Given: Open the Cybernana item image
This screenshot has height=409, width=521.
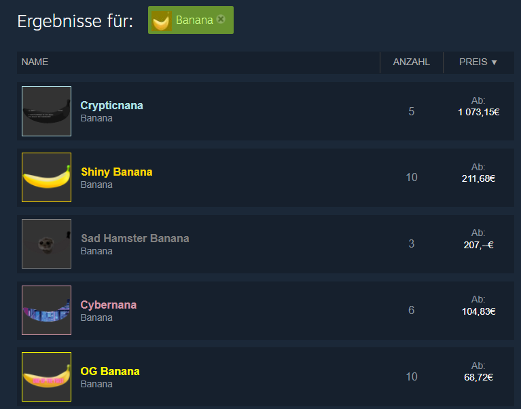Looking at the screenshot, I should click(46, 310).
